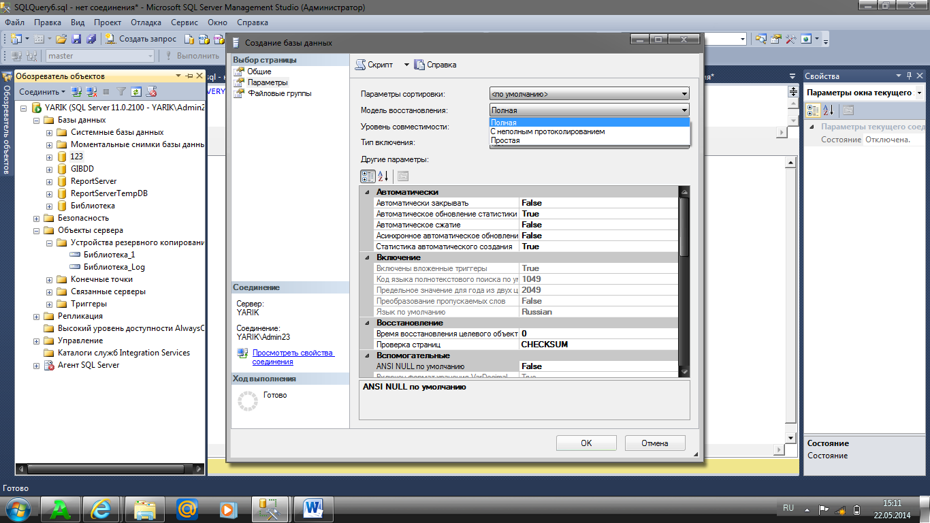This screenshot has width=930, height=523.
Task: Click the Создать запрос toolbar button
Action: click(x=142, y=39)
